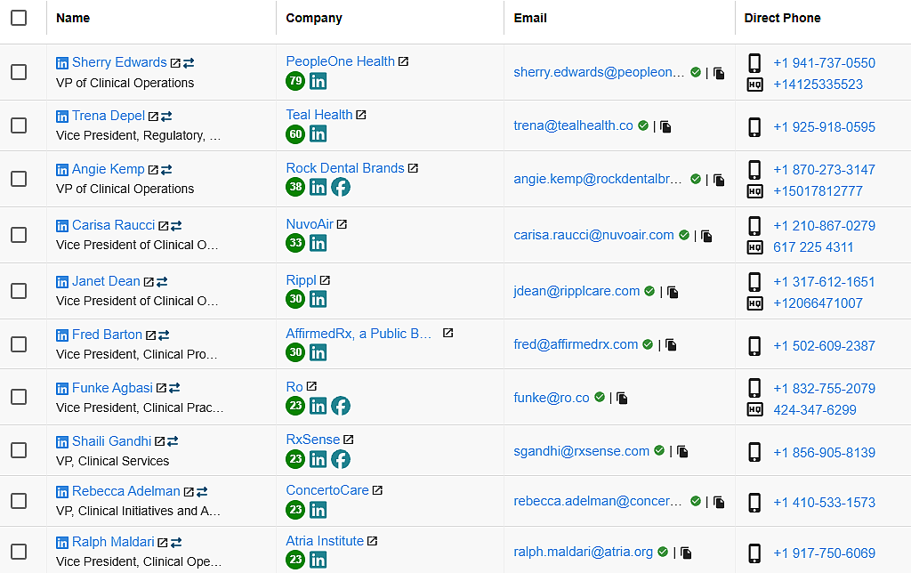Check the box for Carisa Raucci row

[19, 235]
